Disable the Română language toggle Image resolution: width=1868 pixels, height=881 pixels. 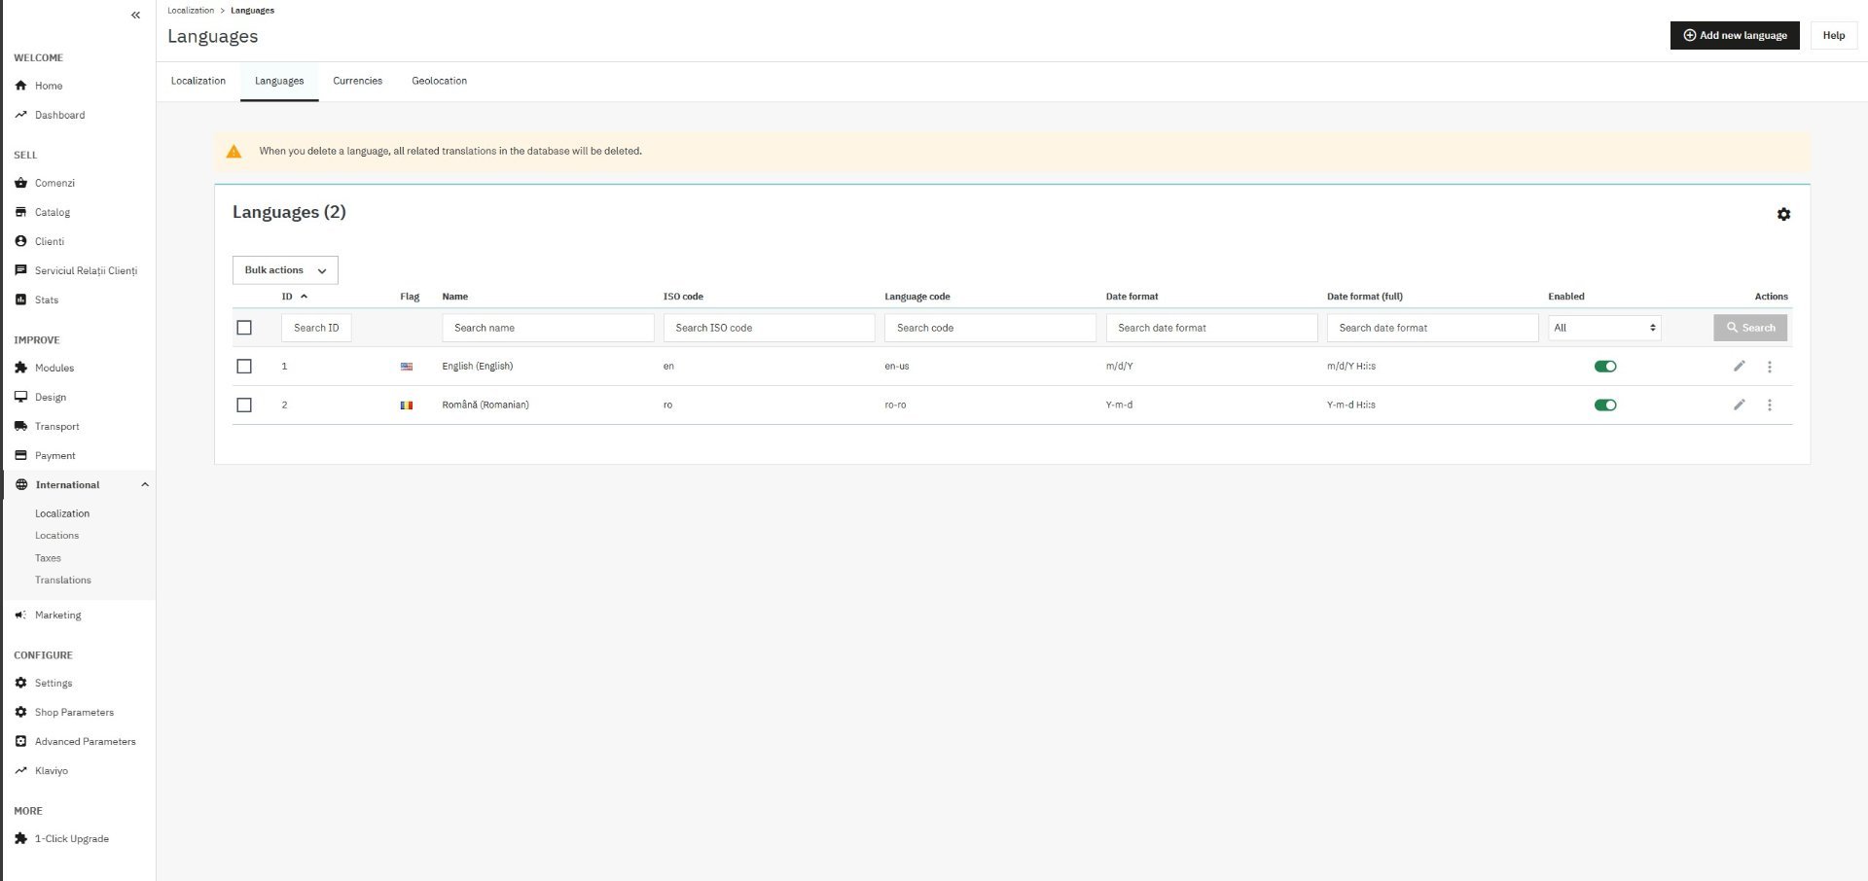pyautogui.click(x=1605, y=405)
